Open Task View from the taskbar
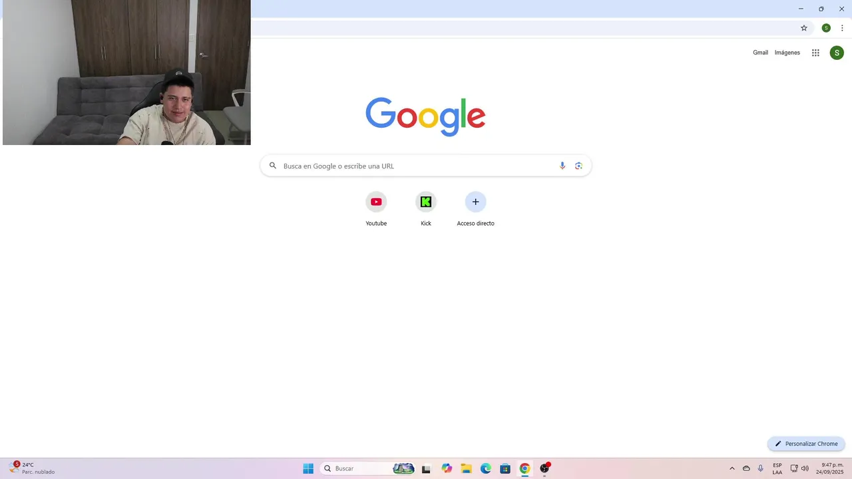852x479 pixels. click(x=426, y=468)
